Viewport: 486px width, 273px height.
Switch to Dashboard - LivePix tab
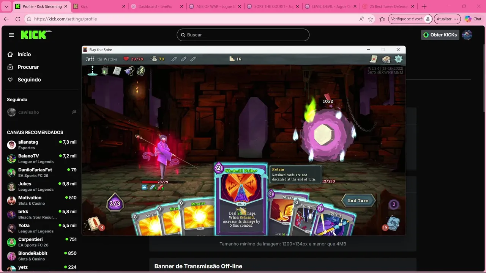[x=156, y=6]
